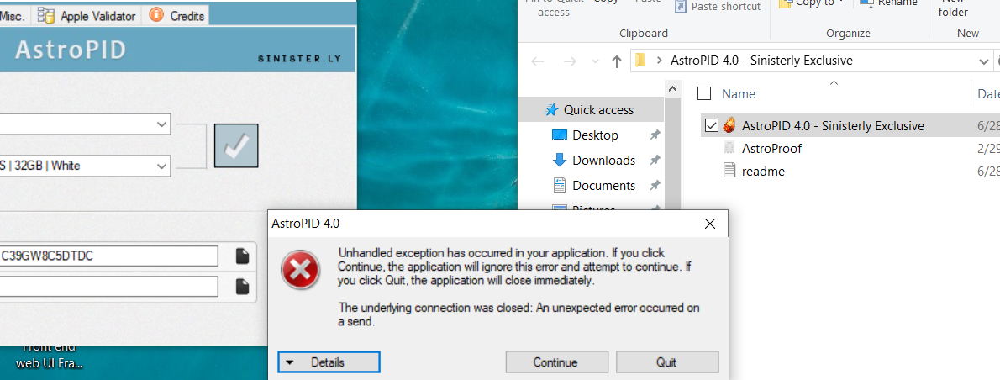The width and height of the screenshot is (1000, 380).
Task: Select the readme file
Action: click(x=763, y=171)
